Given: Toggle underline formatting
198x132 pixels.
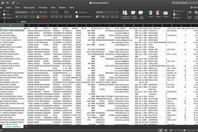Looking at the screenshot, I should [25, 16].
